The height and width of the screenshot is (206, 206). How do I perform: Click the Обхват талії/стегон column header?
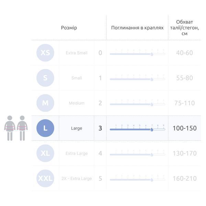coord(185,28)
